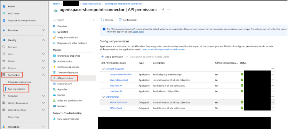Click the Diagnose & solve problems icon

pyautogui.click(x=4, y=20)
